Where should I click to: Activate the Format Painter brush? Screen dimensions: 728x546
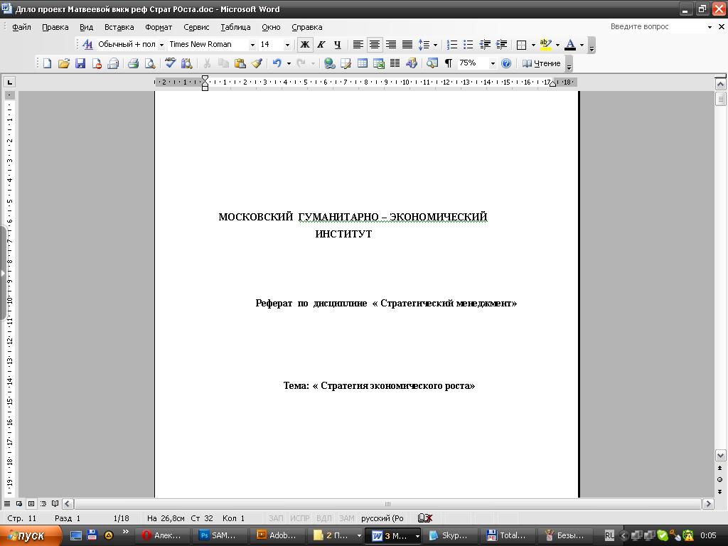click(256, 63)
